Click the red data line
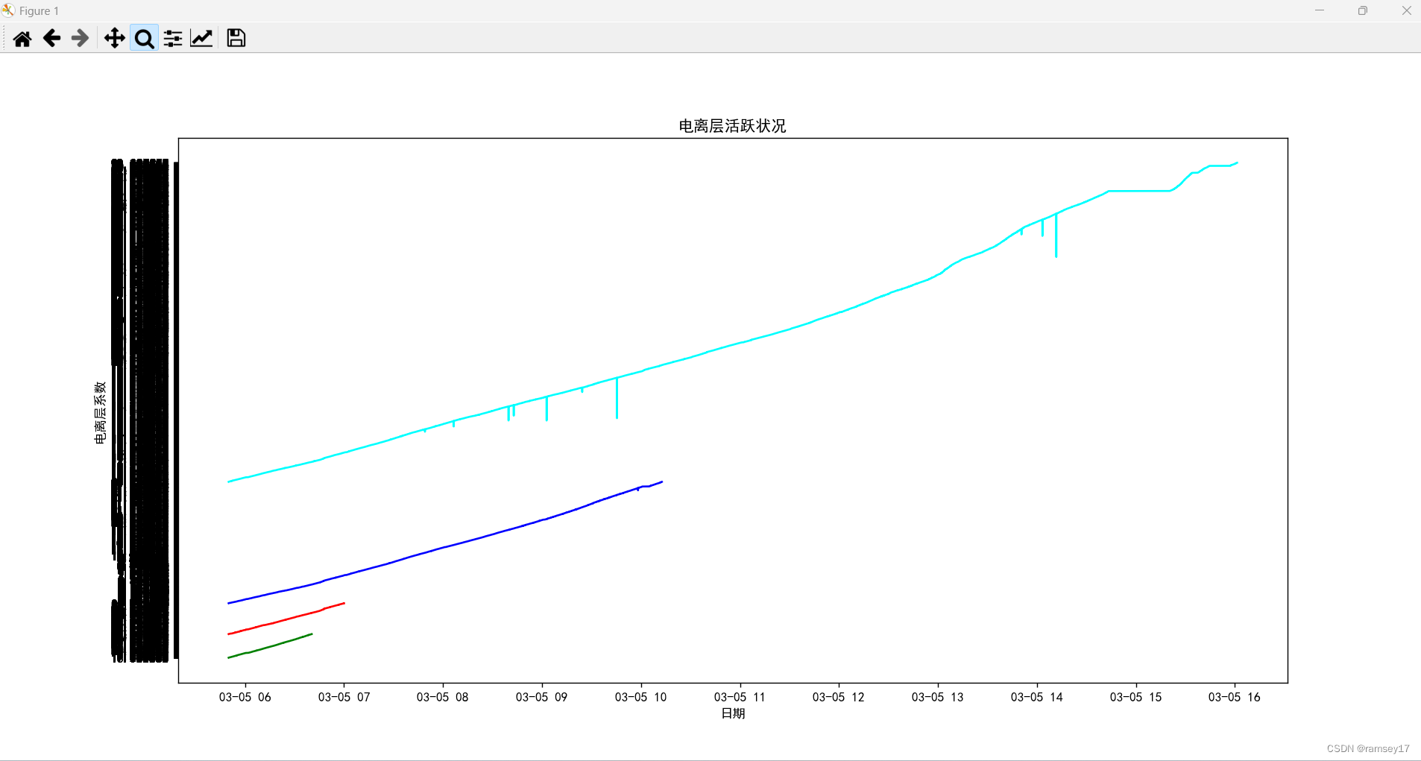The height and width of the screenshot is (761, 1421). tap(286, 619)
